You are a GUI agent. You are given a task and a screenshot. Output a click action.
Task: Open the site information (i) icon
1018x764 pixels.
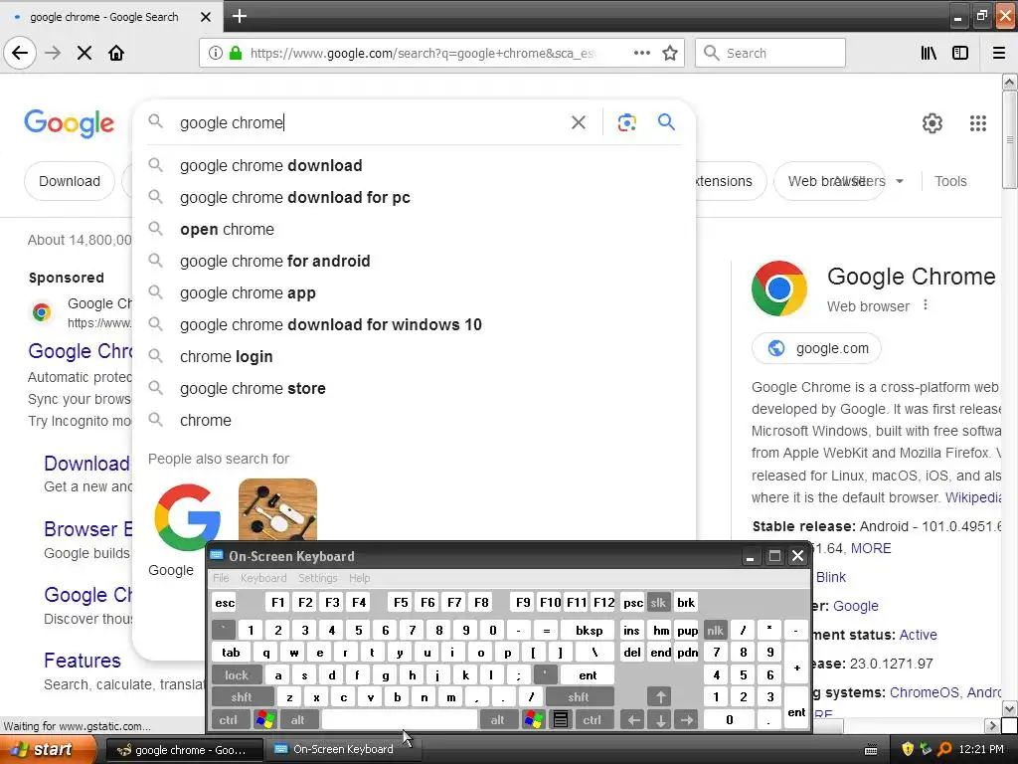coord(216,53)
